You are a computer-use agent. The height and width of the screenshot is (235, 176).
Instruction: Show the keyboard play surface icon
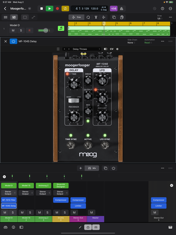(170, 227)
